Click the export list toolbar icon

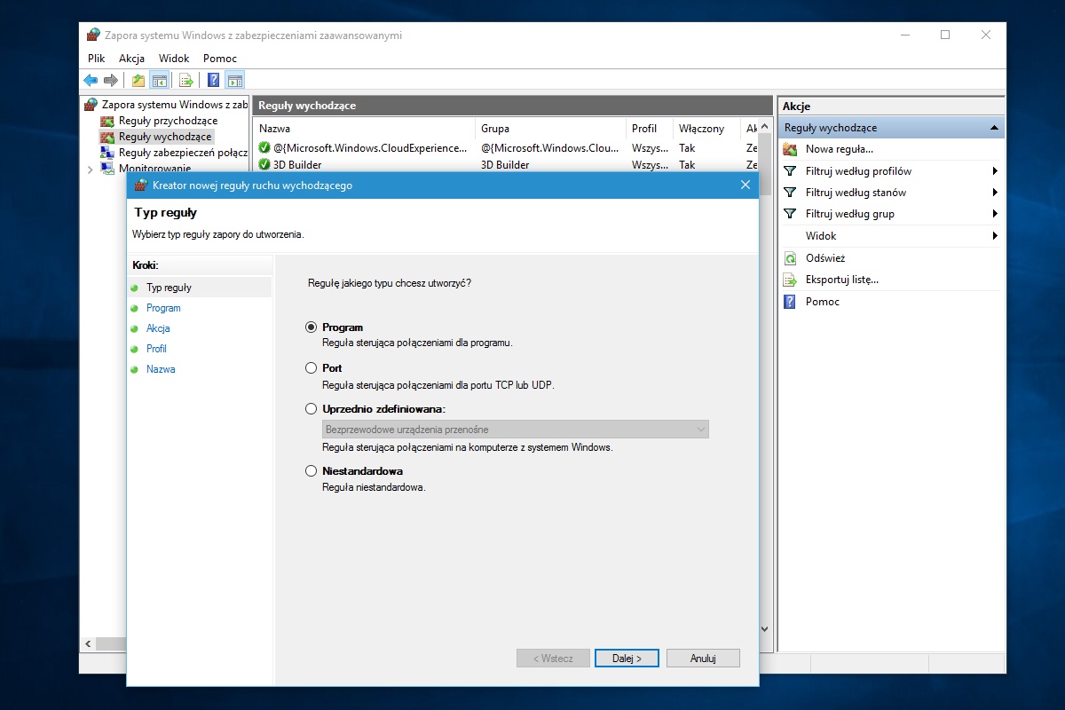pyautogui.click(x=186, y=81)
